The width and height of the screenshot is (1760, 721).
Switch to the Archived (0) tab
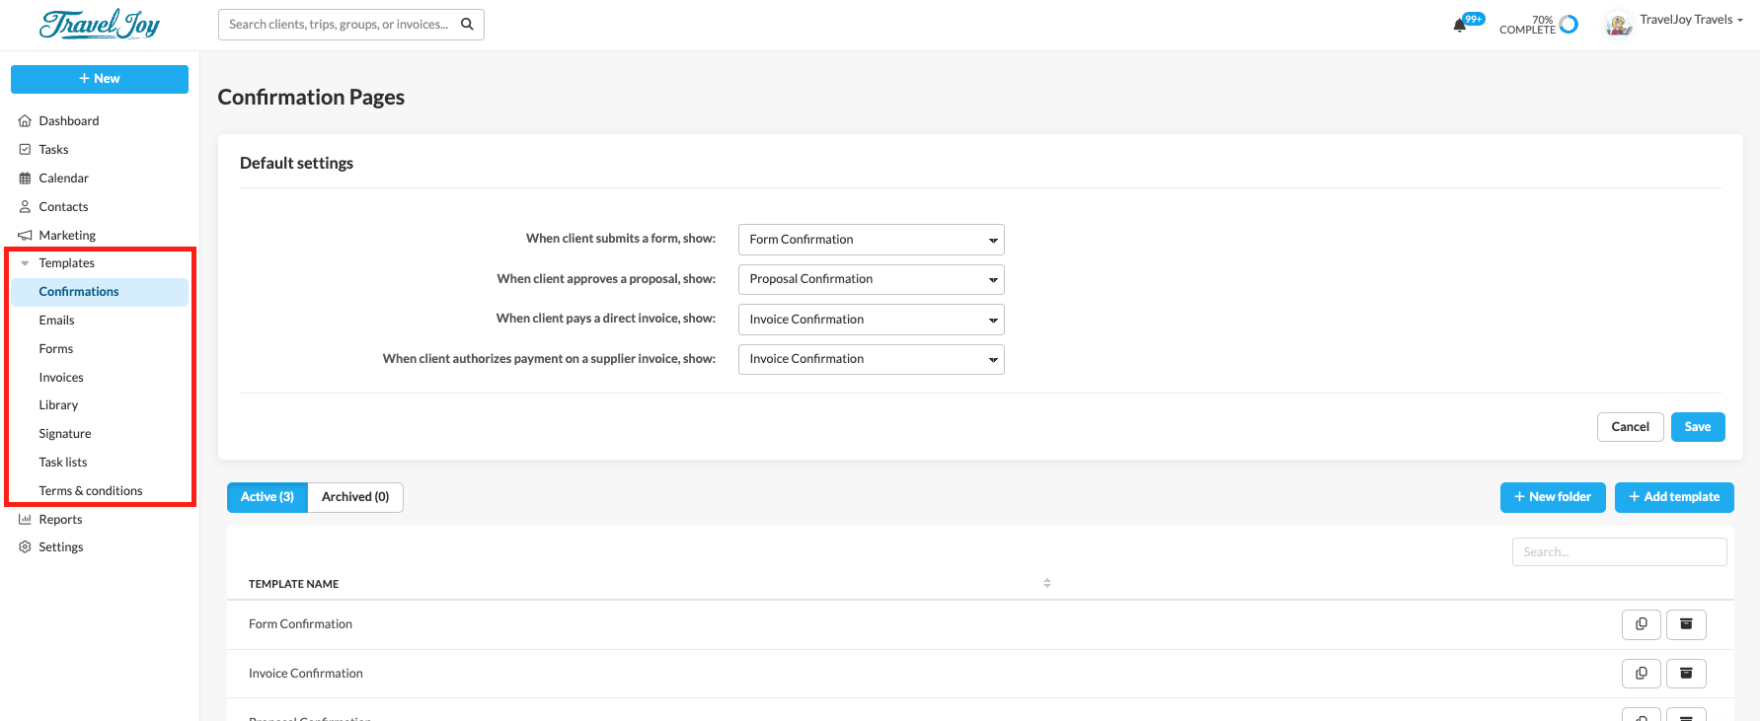click(x=355, y=497)
